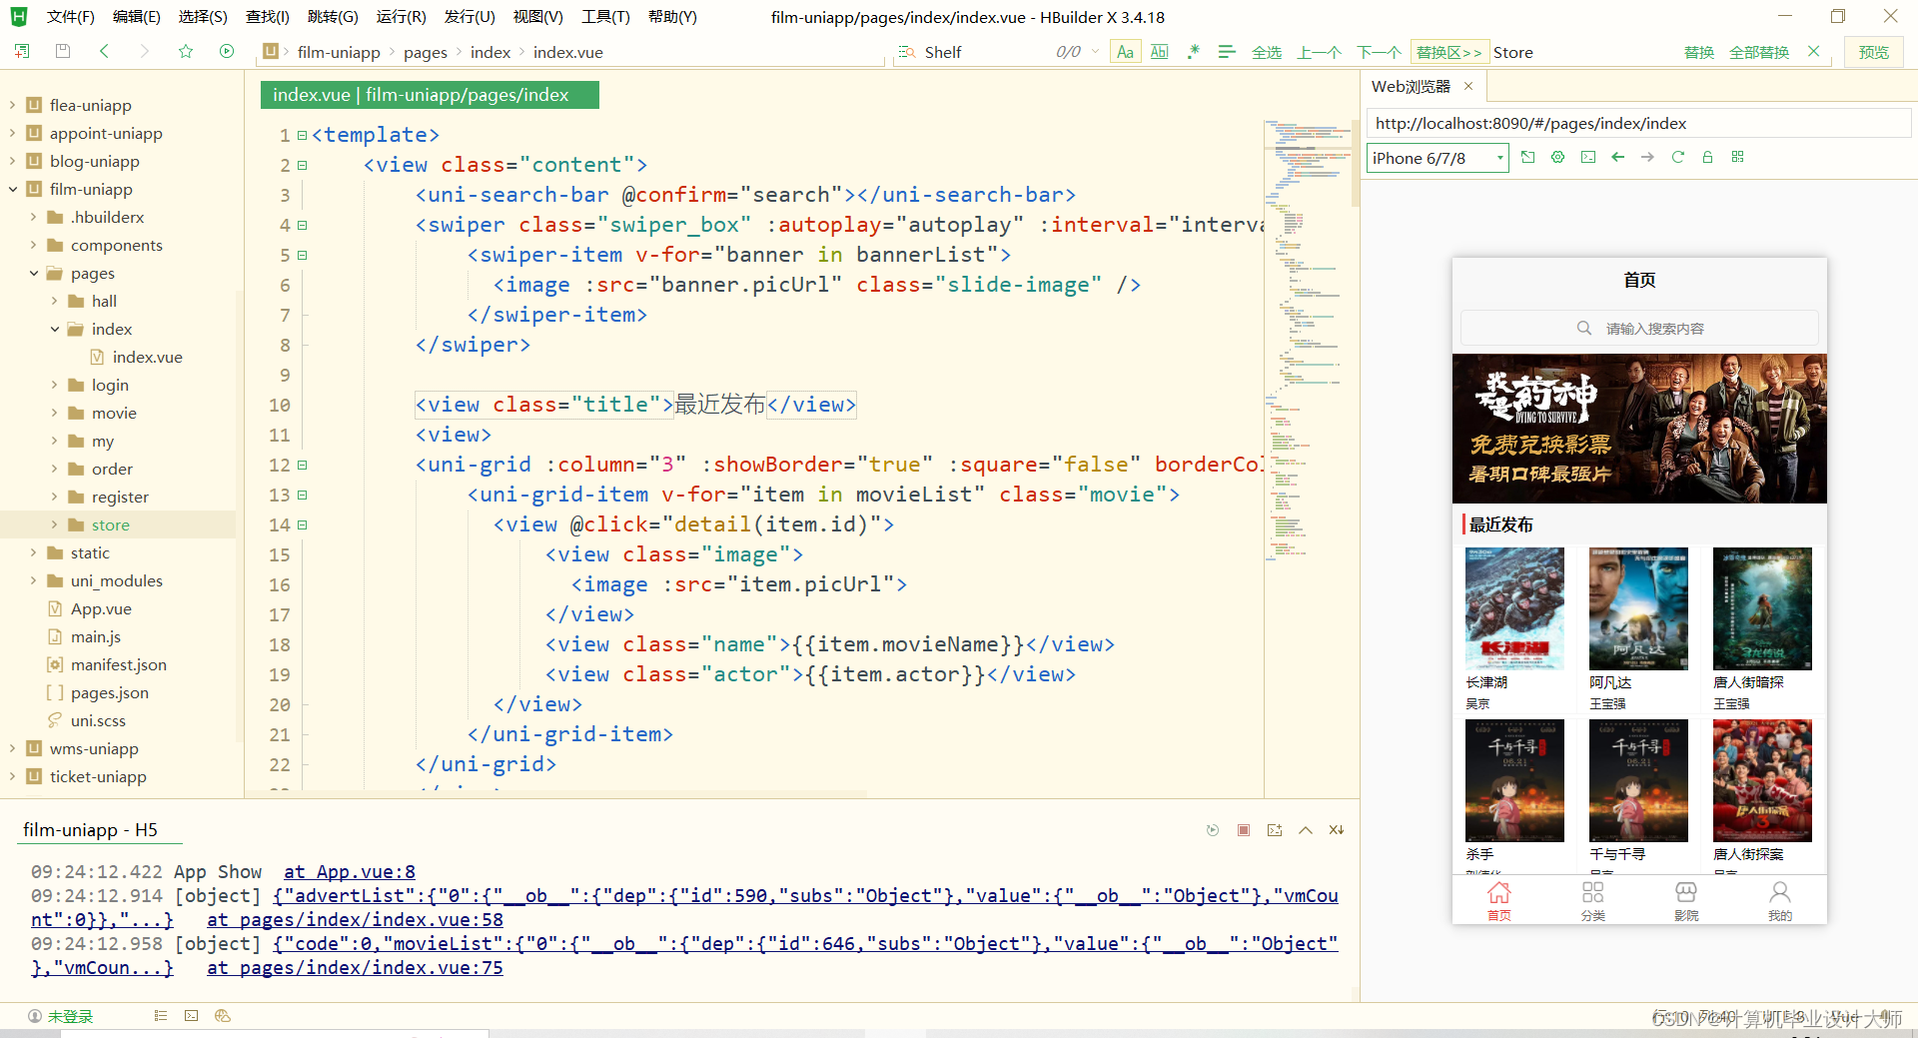
Task: Open the Tools (工具) menu
Action: [x=605, y=17]
